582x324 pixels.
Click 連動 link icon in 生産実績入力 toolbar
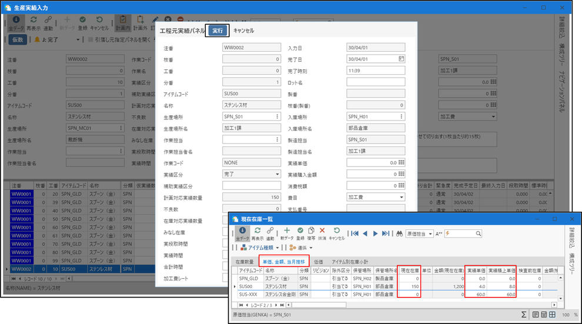point(48,19)
